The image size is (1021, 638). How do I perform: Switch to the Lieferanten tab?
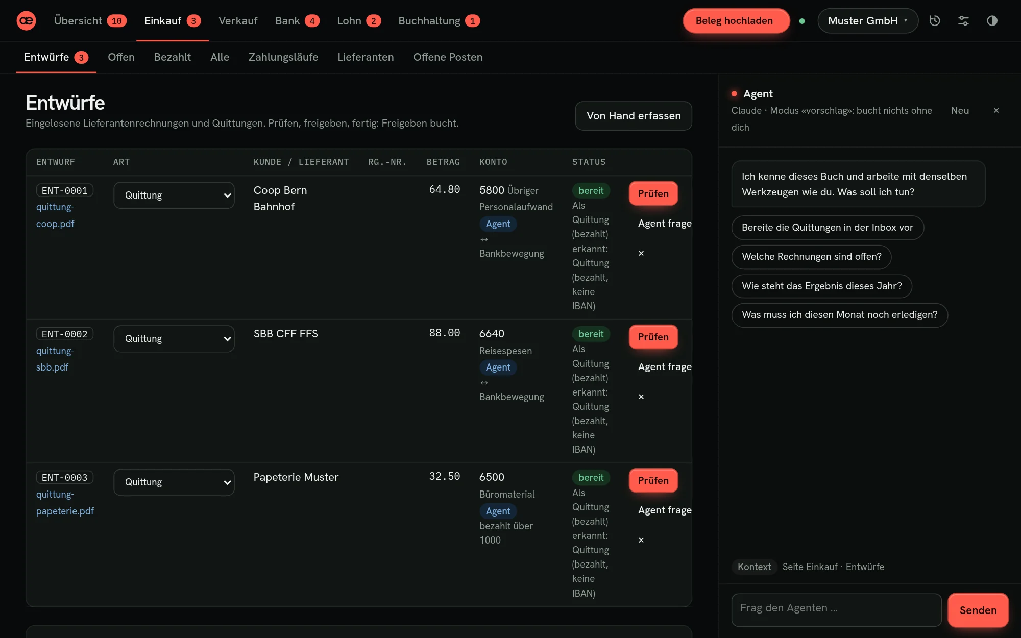pos(366,57)
